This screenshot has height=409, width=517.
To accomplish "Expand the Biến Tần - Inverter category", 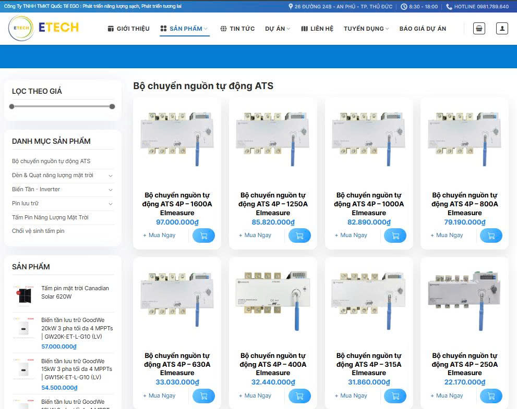I will click(x=110, y=190).
